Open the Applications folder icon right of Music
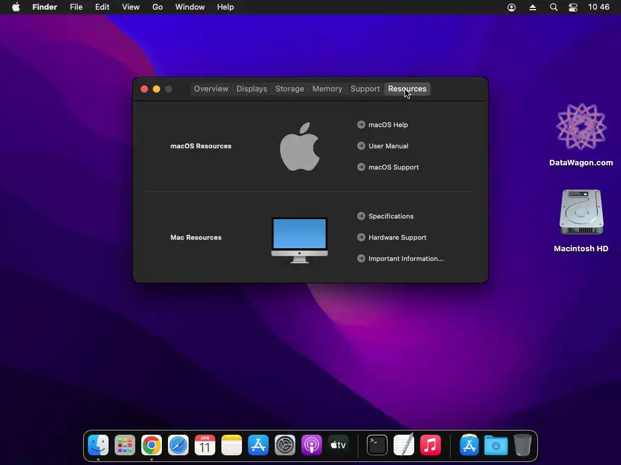This screenshot has height=465, width=621. [x=469, y=445]
